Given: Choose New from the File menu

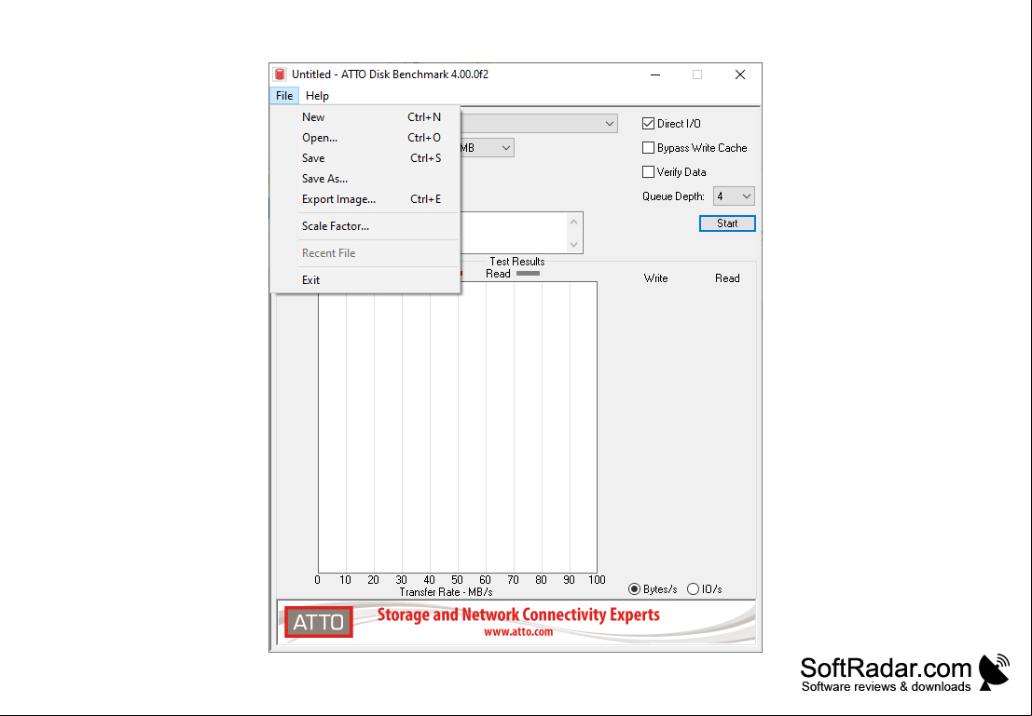Looking at the screenshot, I should point(365,117).
